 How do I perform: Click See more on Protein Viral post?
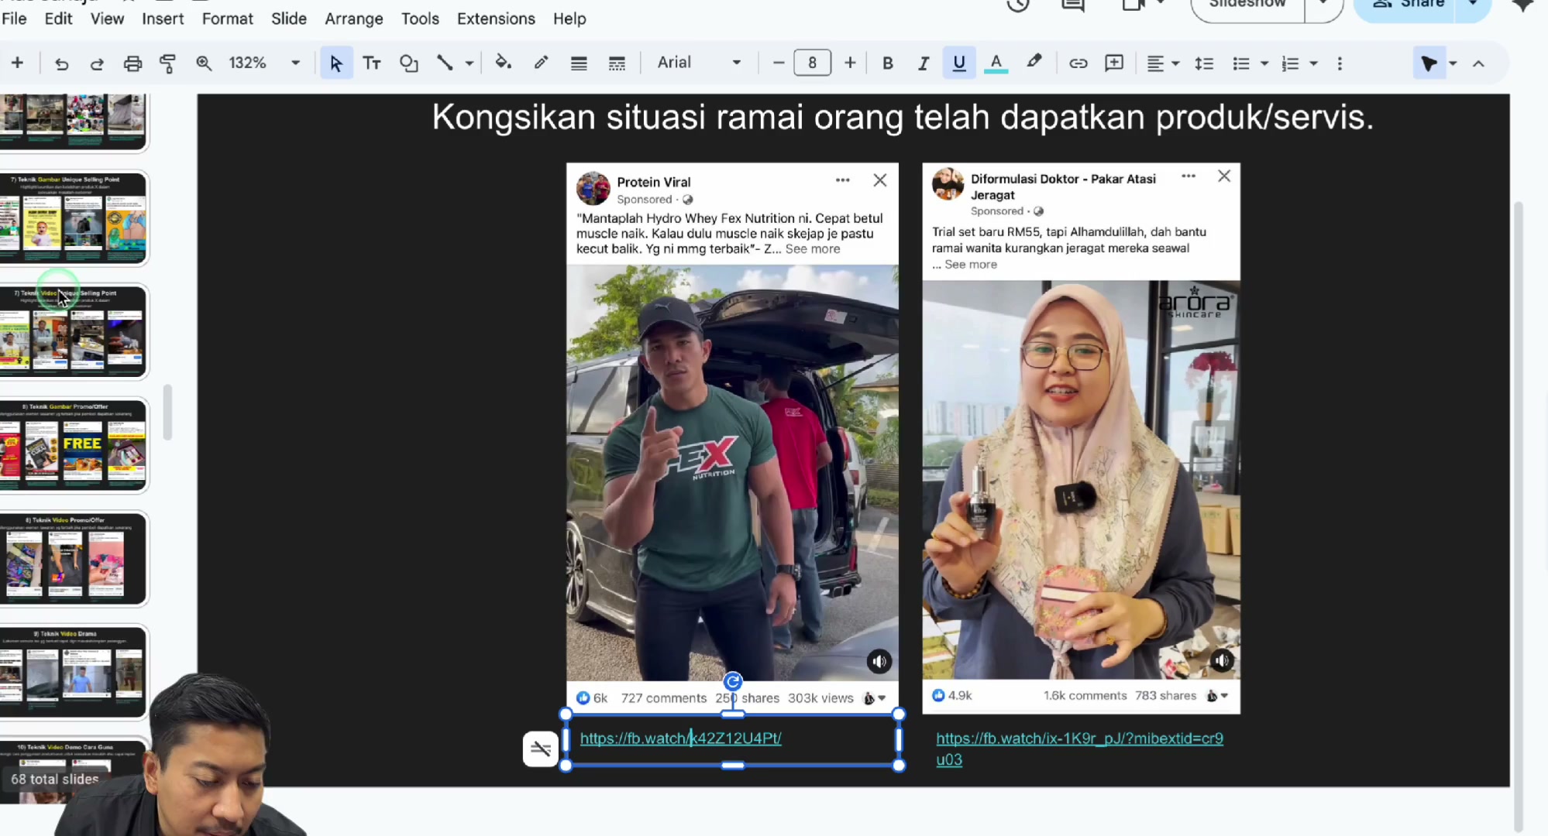(812, 248)
